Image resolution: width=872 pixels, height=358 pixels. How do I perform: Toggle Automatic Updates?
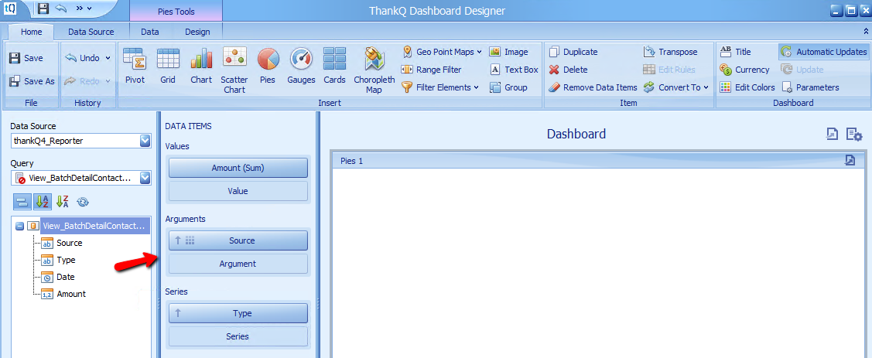[823, 52]
